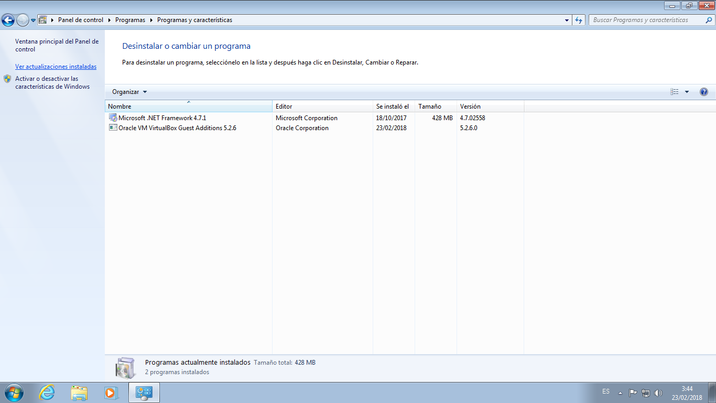Click the 'ES' language indicator in taskbar
This screenshot has width=716, height=403.
pyautogui.click(x=606, y=392)
